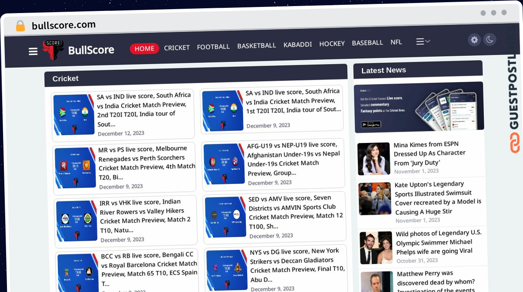Open the BASKETBALL nav item
Screen dimensions: 523x292
256,45
